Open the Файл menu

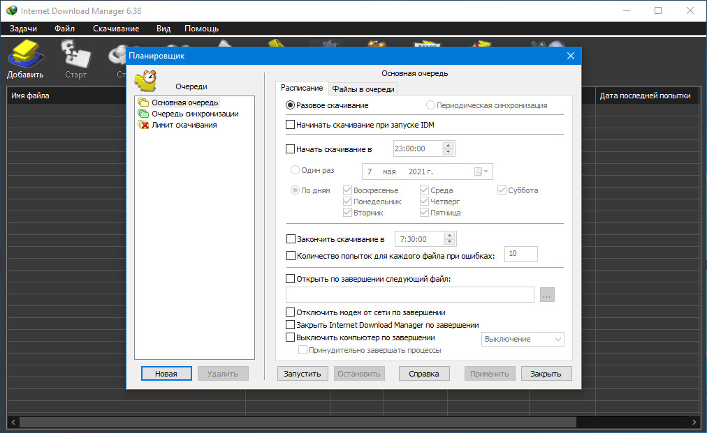click(x=64, y=29)
